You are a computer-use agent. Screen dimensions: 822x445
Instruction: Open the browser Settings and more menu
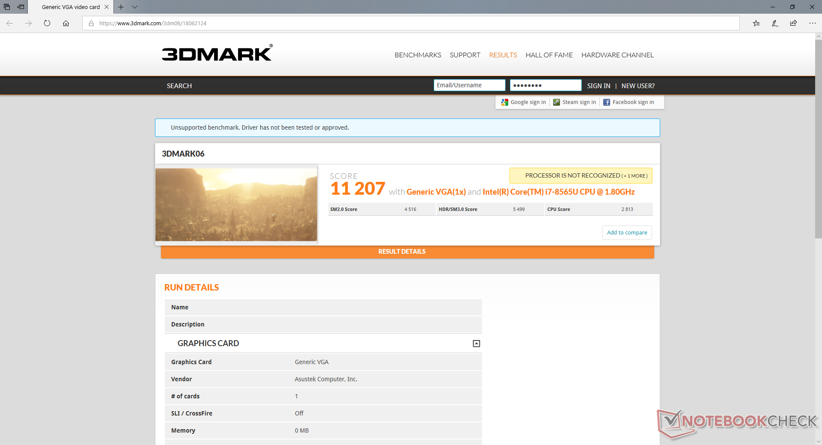pyautogui.click(x=812, y=23)
